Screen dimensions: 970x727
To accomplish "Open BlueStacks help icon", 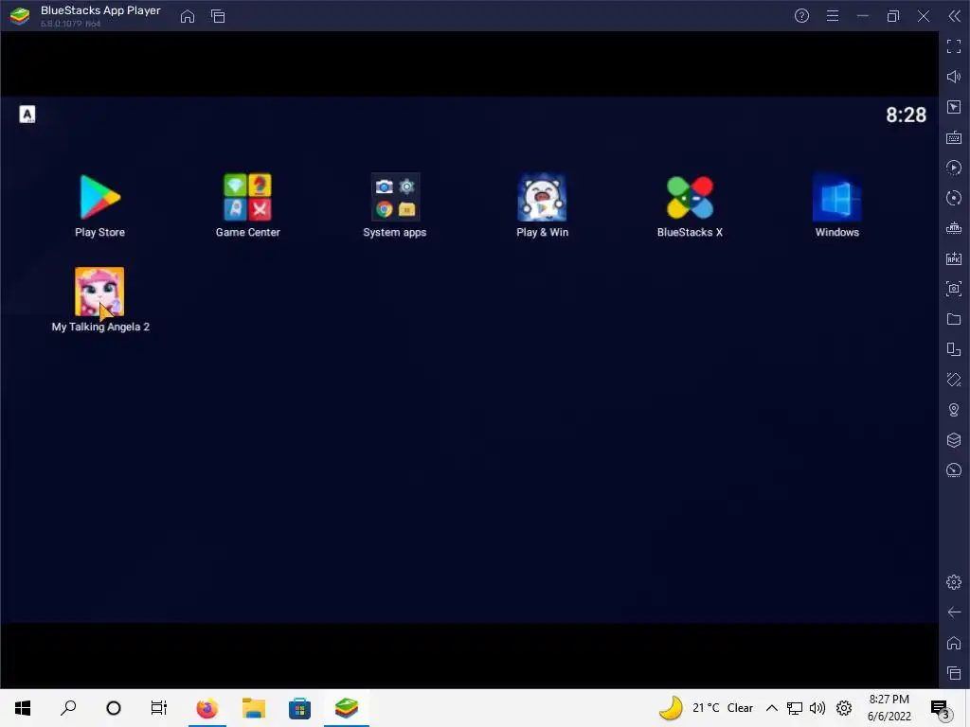I will (x=801, y=16).
